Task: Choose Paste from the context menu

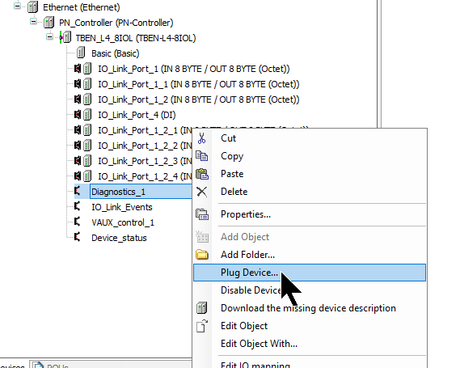Action: [310, 174]
